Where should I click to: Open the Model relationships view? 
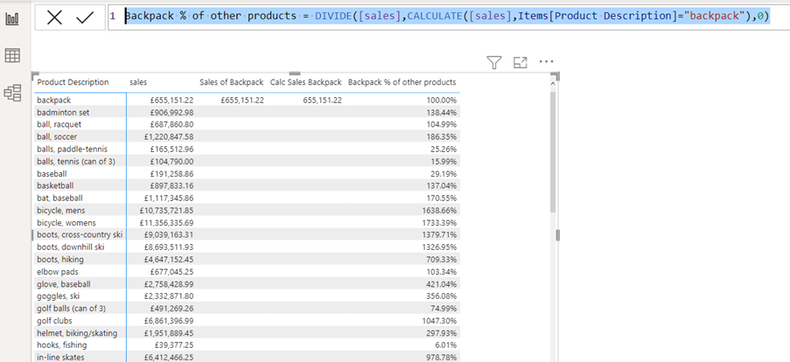[12, 93]
